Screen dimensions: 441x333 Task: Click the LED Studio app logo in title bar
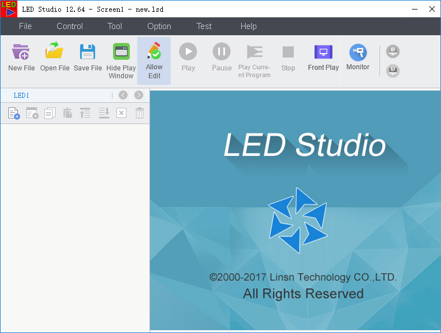click(9, 9)
